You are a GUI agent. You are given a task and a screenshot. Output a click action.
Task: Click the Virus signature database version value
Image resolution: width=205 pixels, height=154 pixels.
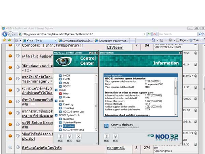coord(153,81)
